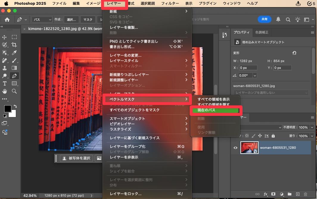Open the 不透明度 opacity dropdown arrow
Screen dimensions: 317x199
(x=312, y=127)
